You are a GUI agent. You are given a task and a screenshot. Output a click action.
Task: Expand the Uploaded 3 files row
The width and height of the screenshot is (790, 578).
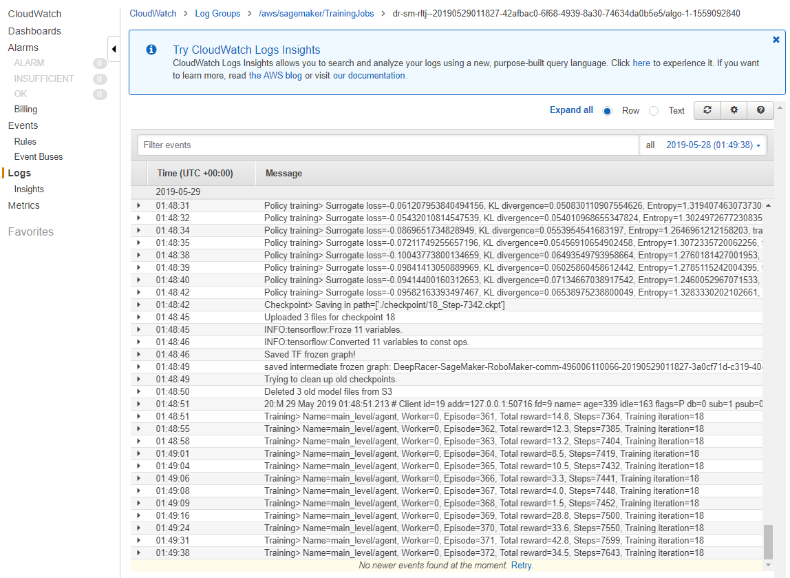pos(138,317)
